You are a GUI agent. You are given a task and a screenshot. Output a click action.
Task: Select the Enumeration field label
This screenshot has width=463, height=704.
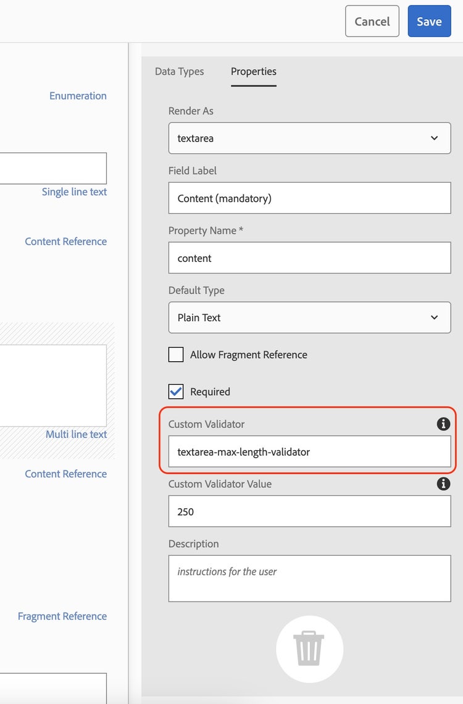(78, 96)
